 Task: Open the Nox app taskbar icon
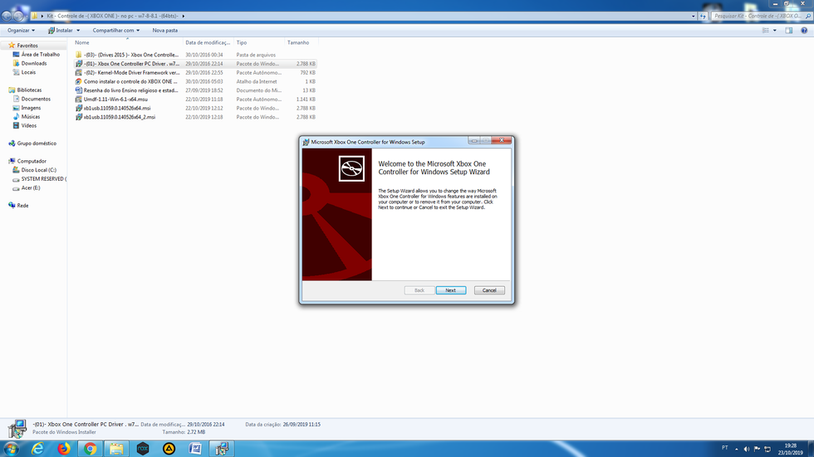pyautogui.click(x=143, y=449)
